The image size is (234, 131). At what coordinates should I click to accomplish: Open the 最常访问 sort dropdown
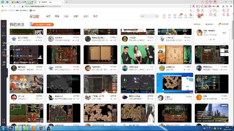coord(210,24)
